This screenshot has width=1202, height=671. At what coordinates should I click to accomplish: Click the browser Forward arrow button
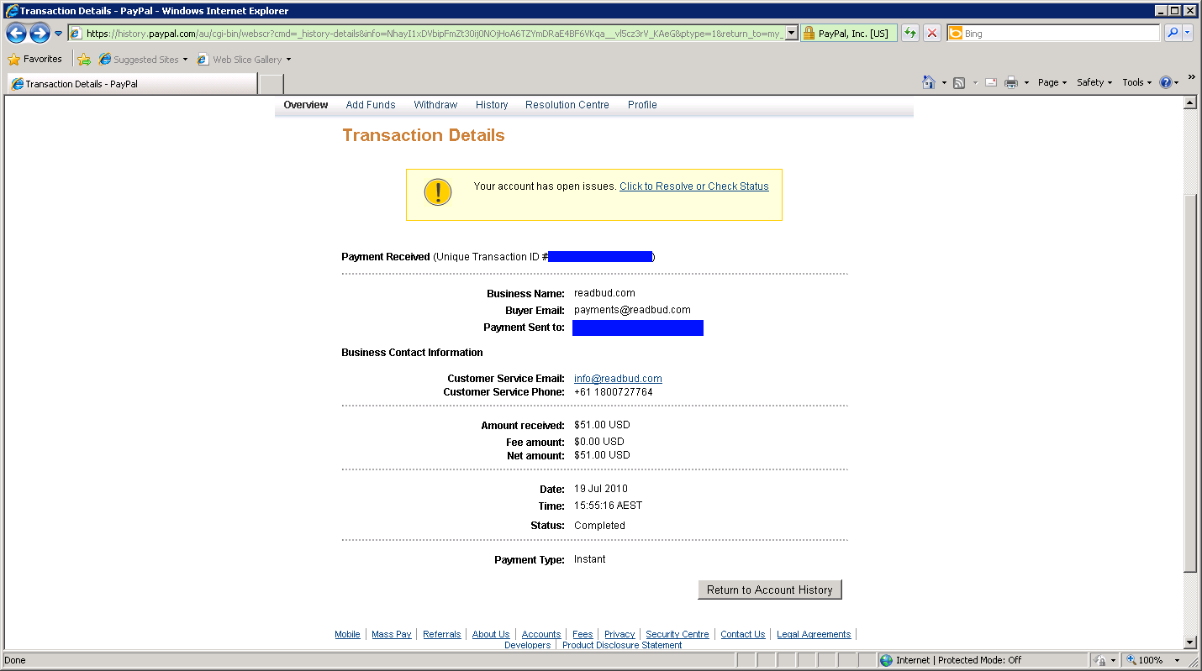coord(40,34)
